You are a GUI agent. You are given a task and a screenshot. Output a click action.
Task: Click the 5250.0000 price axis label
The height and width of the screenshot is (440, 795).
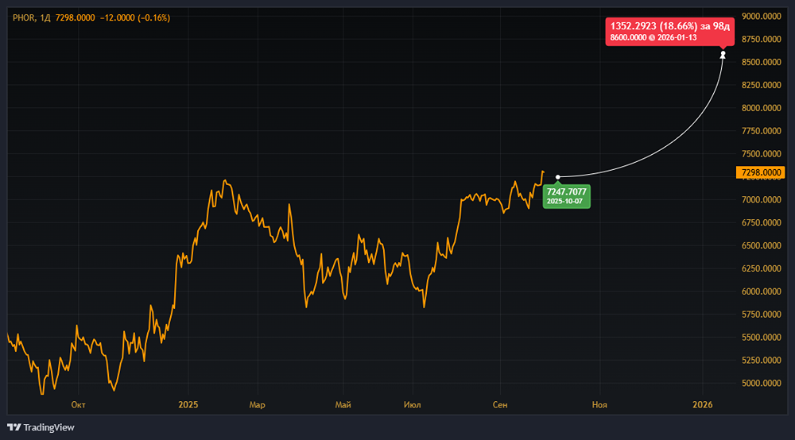click(761, 360)
